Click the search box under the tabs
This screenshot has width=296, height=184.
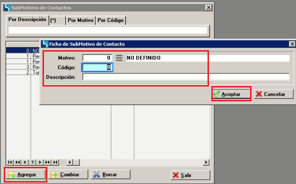click(108, 31)
